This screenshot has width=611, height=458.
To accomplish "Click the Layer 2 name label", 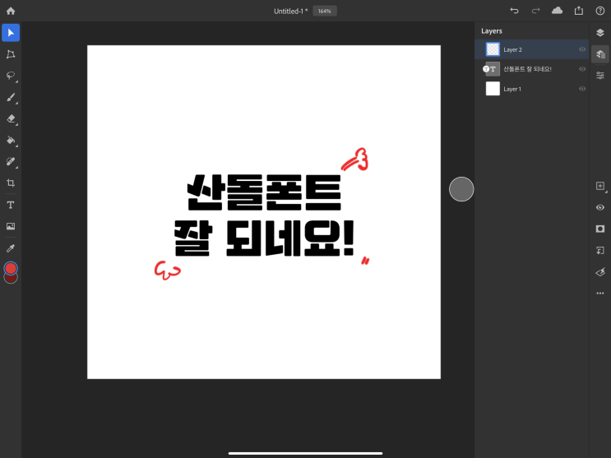I will 512,49.
